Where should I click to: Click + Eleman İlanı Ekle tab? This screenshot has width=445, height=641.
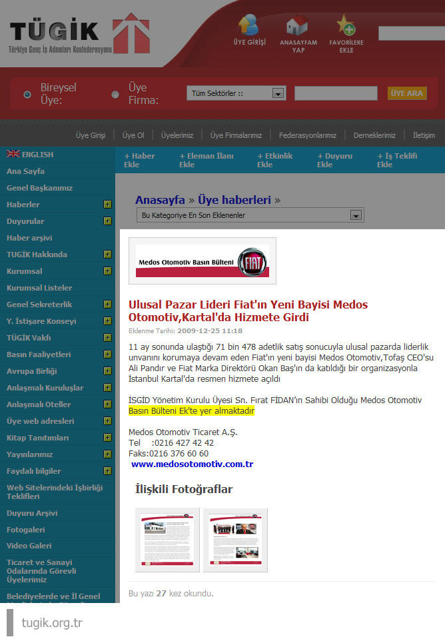click(x=207, y=160)
